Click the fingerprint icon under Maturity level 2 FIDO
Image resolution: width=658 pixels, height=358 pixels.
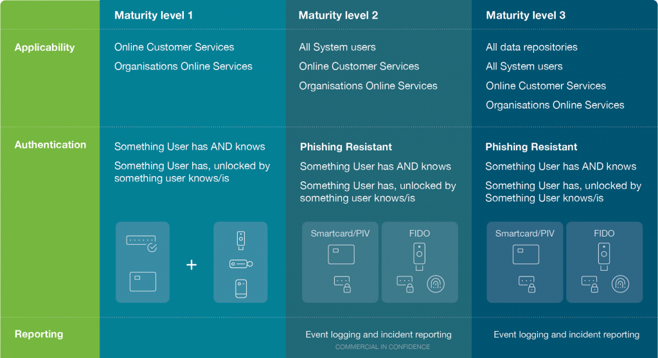pyautogui.click(x=436, y=283)
